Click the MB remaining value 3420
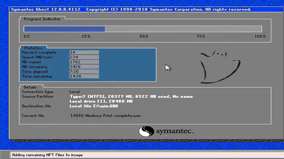 coord(84,67)
